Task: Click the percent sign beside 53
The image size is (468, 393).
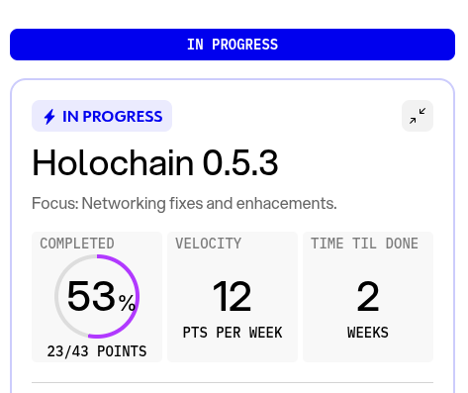Action: tap(127, 303)
